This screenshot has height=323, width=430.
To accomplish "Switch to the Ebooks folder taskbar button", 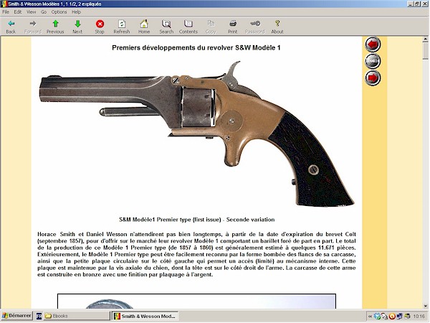I will (75, 316).
